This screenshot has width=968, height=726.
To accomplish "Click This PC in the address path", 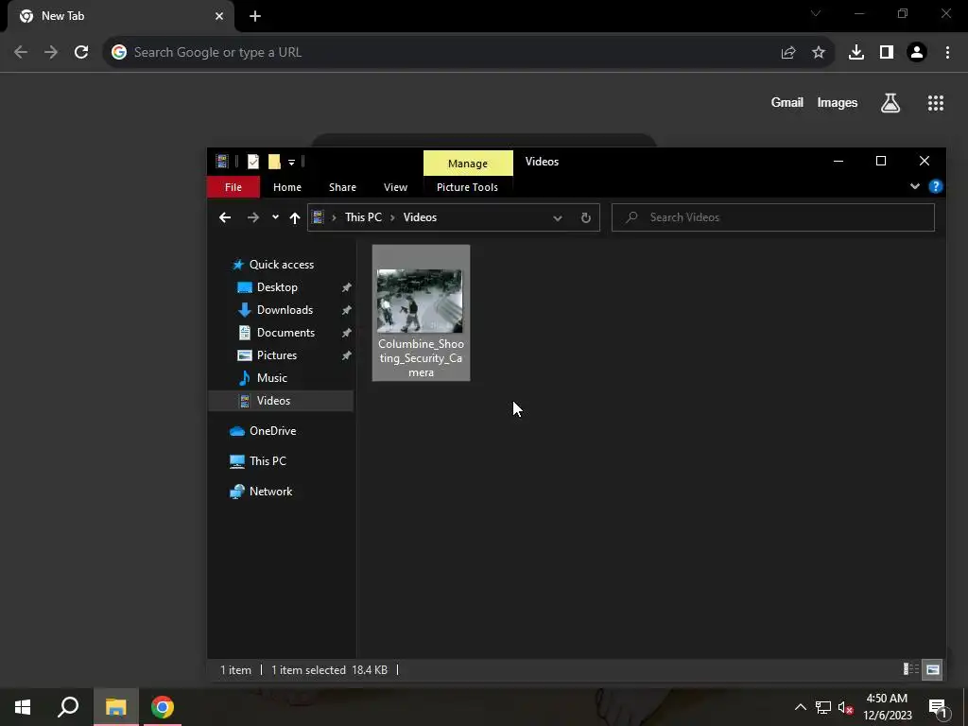I will [x=363, y=217].
